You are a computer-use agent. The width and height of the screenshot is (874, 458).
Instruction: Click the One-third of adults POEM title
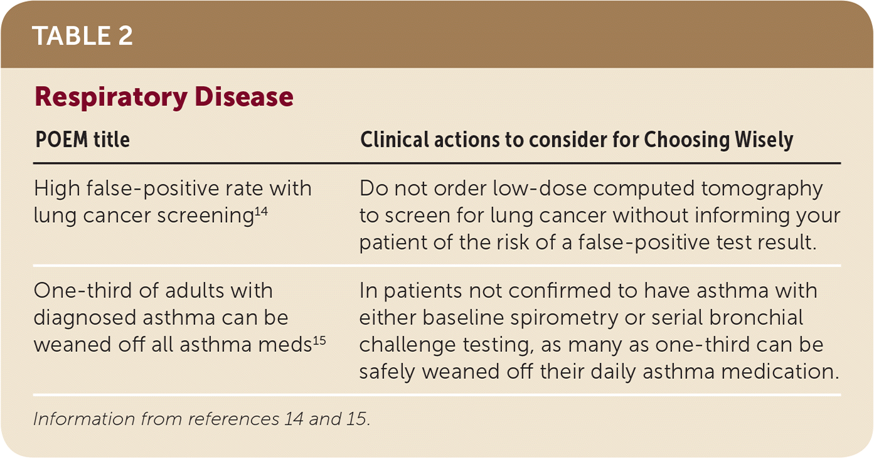point(153,291)
